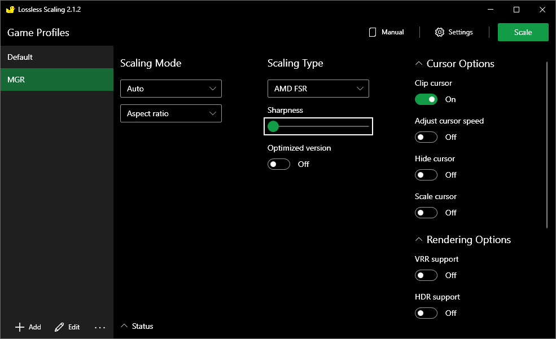Screen dimensions: 556x339
Task: Open the AMD FSR scaling type dropdown
Action: (x=318, y=89)
